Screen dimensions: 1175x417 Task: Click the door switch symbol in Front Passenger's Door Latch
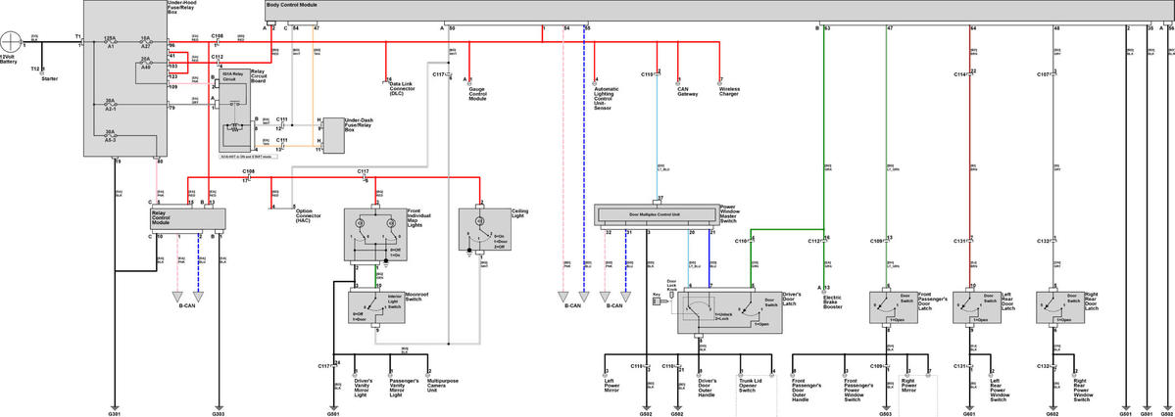tap(885, 307)
